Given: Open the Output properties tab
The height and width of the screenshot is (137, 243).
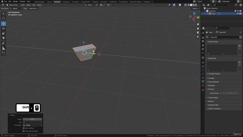Looking at the screenshot, I should (203, 41).
